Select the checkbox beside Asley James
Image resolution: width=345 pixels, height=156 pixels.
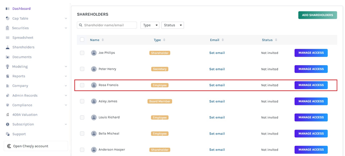(82, 101)
